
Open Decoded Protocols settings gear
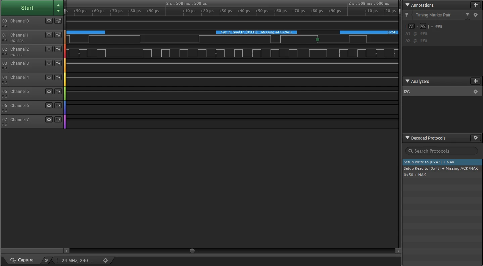(x=476, y=138)
